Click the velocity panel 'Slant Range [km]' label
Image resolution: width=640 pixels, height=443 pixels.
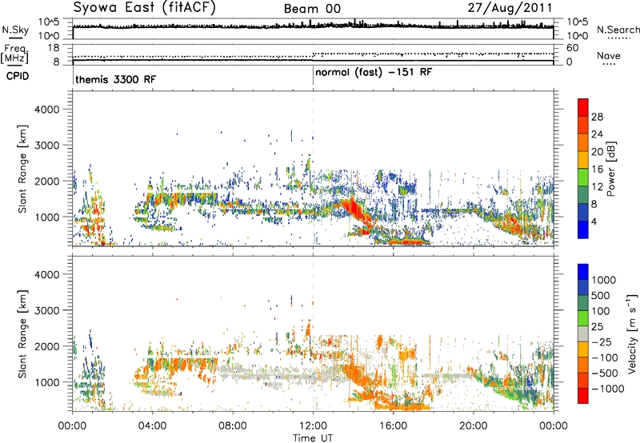pyautogui.click(x=22, y=334)
